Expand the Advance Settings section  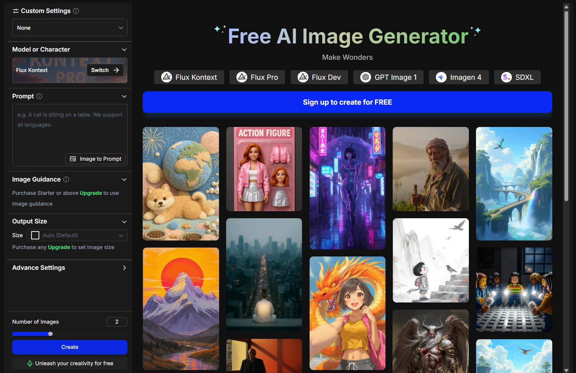coord(125,268)
